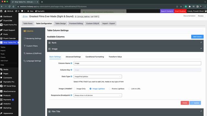Select Iframe Lightbox radio option
Viewport: 207px width, 116px height.
tap(110, 89)
